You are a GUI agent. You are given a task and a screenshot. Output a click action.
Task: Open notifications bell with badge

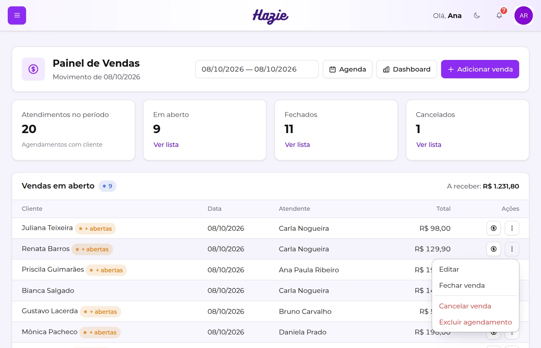pyautogui.click(x=499, y=15)
